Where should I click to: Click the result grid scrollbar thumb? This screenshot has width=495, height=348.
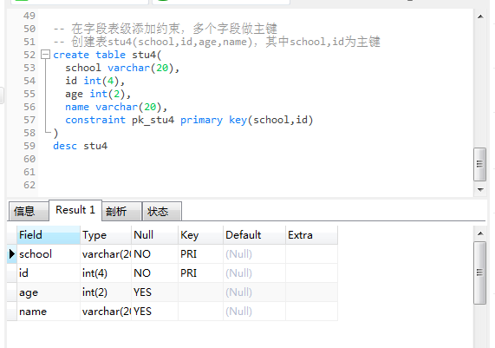pyautogui.click(x=480, y=272)
